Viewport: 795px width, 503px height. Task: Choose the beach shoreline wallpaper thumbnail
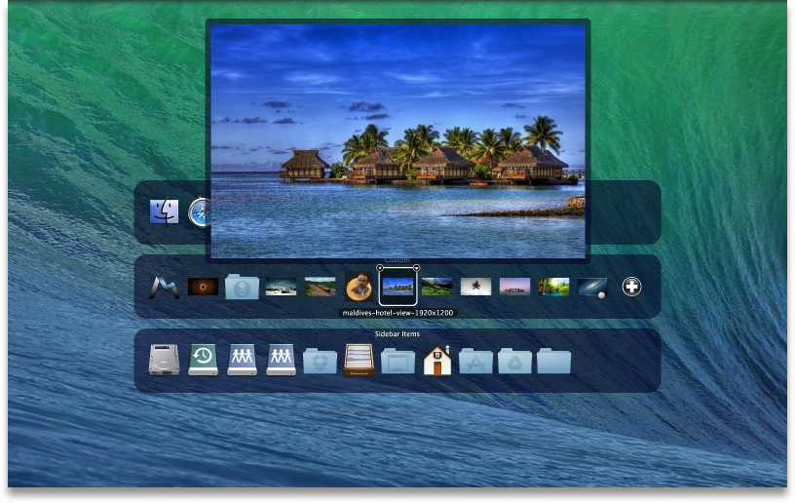(x=281, y=287)
